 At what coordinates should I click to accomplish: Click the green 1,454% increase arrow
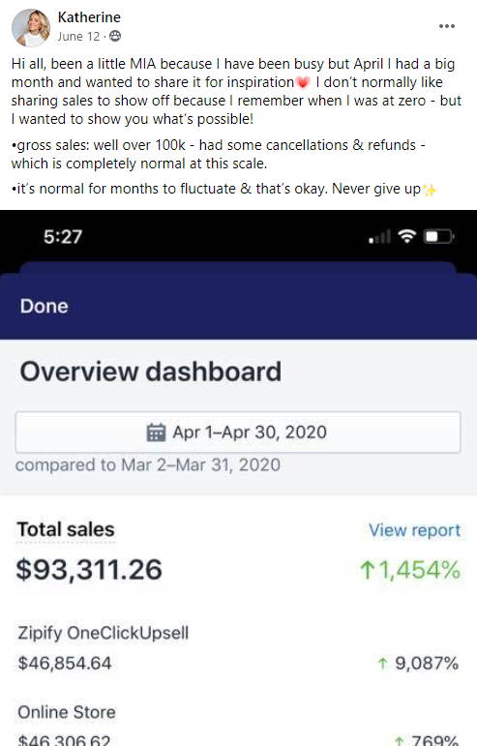(367, 570)
